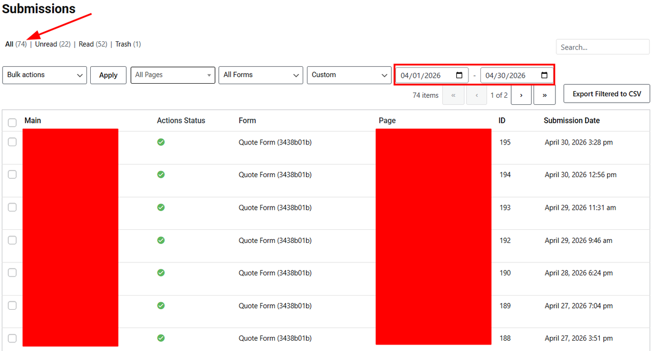652x351 pixels.
Task: Filter by Unread submissions
Action: (53, 44)
